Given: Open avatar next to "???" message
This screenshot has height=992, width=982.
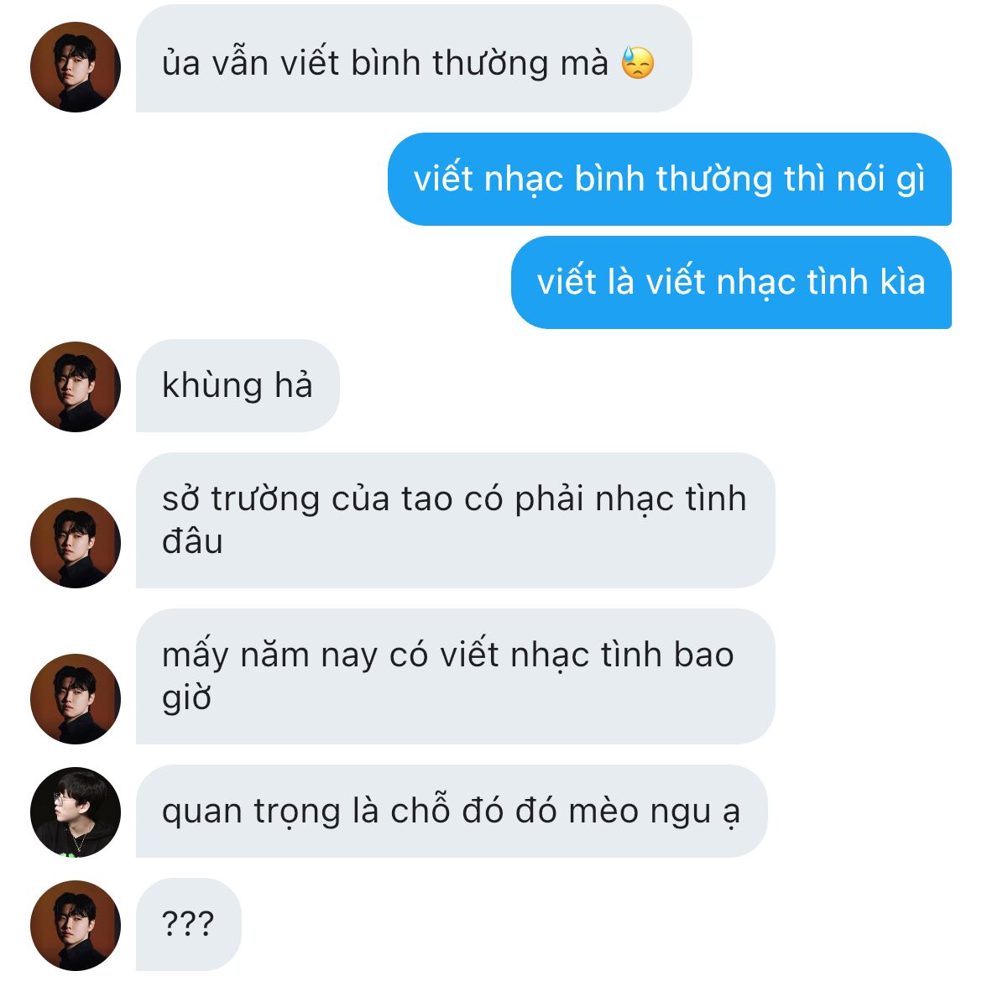Looking at the screenshot, I should pyautogui.click(x=76, y=926).
